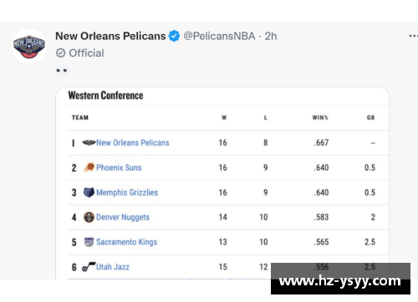Click the Denver Nuggets logo
Image resolution: width=418 pixels, height=302 pixels.
[89, 217]
